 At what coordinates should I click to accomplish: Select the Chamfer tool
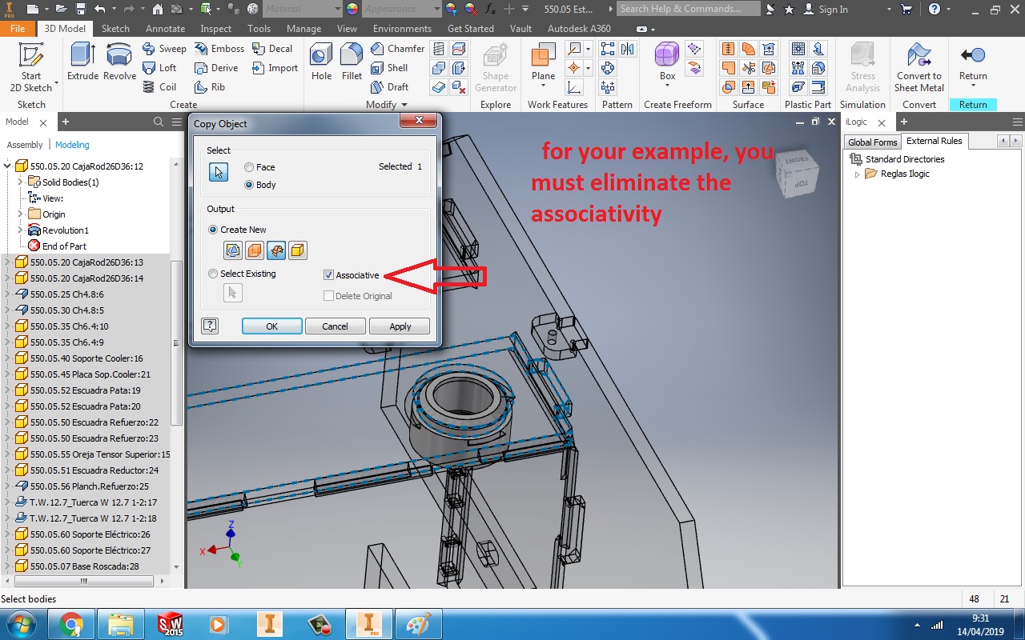[398, 48]
